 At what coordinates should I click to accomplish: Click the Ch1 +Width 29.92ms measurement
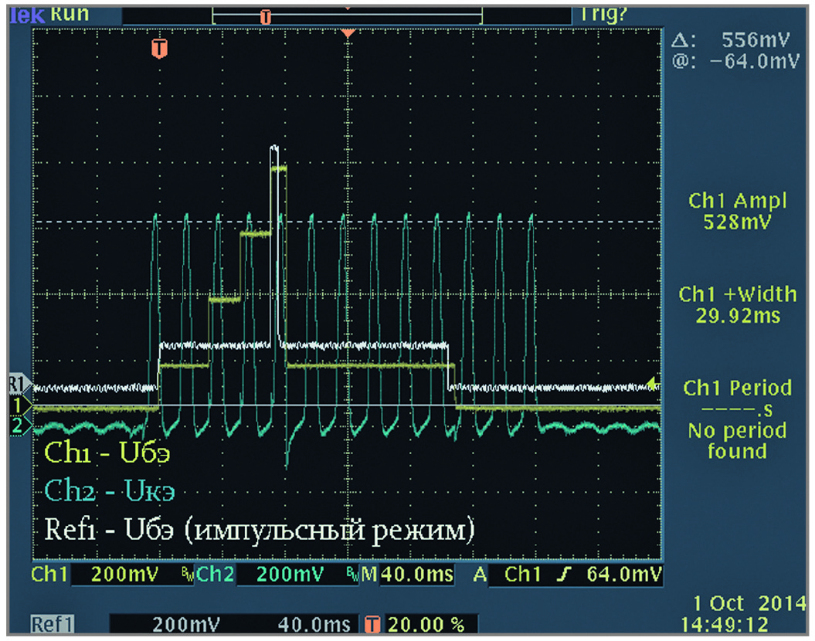[x=737, y=304]
